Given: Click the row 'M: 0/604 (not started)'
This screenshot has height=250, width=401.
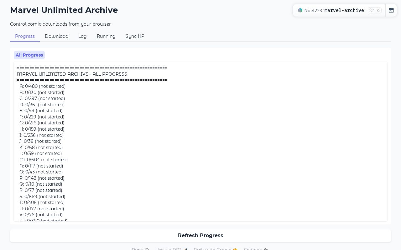Looking at the screenshot, I should pyautogui.click(x=44, y=160).
